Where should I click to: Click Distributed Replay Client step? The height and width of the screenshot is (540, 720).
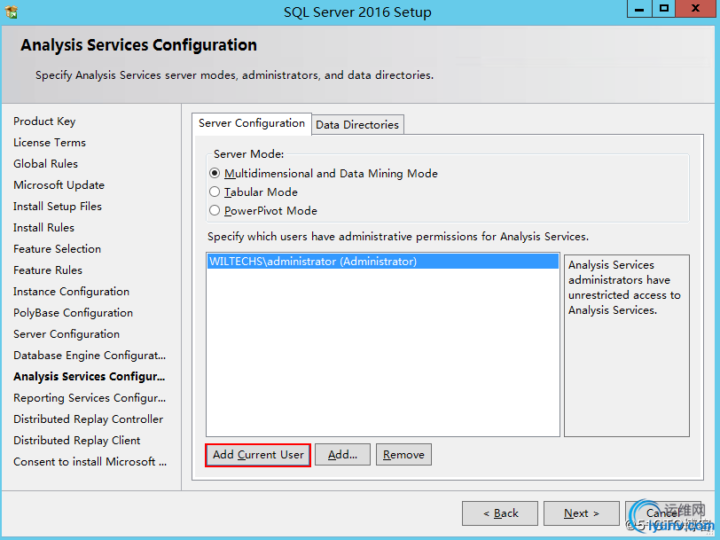coord(76,441)
